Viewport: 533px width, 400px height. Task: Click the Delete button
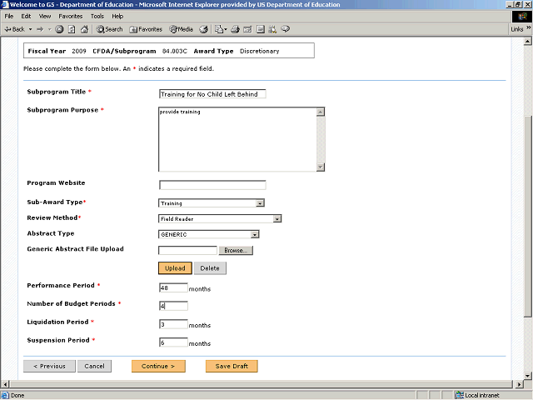pyautogui.click(x=210, y=268)
